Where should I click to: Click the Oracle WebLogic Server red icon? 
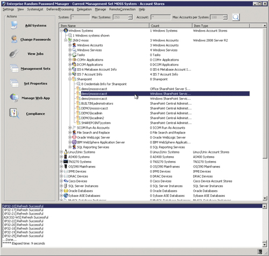[74, 137]
